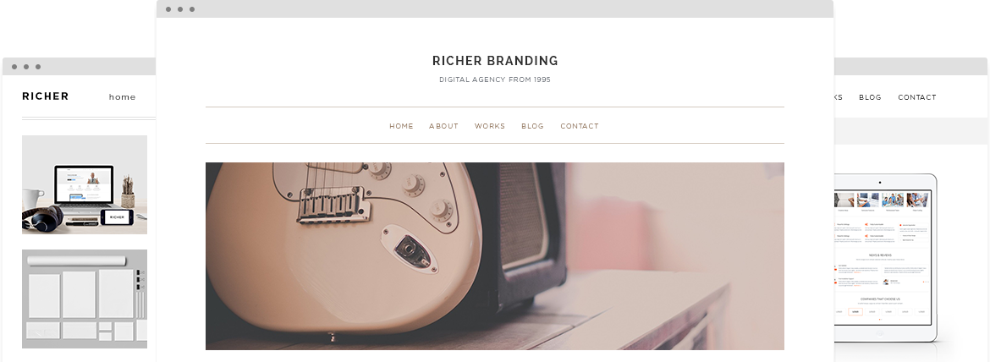Image resolution: width=990 pixels, height=362 pixels.
Task: Open CONTACT in the center navigation bar
Action: pyautogui.click(x=579, y=126)
